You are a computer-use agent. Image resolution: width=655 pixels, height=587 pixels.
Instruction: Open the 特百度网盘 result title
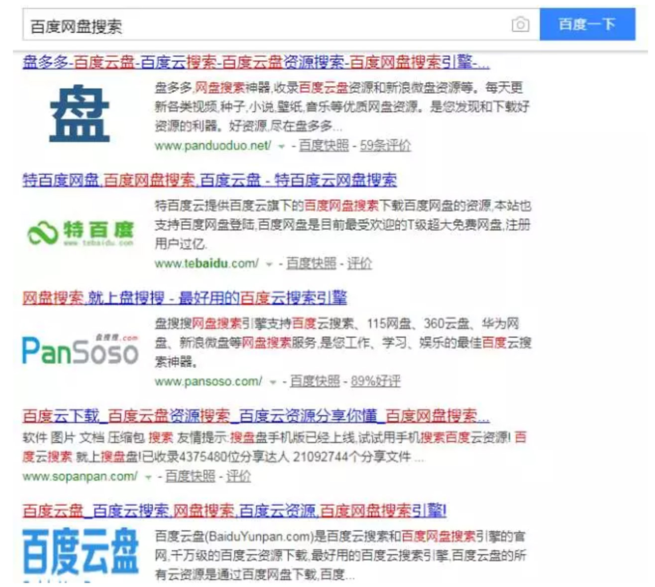pos(210,180)
